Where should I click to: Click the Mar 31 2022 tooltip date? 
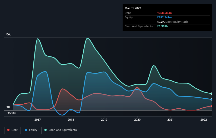133,8
